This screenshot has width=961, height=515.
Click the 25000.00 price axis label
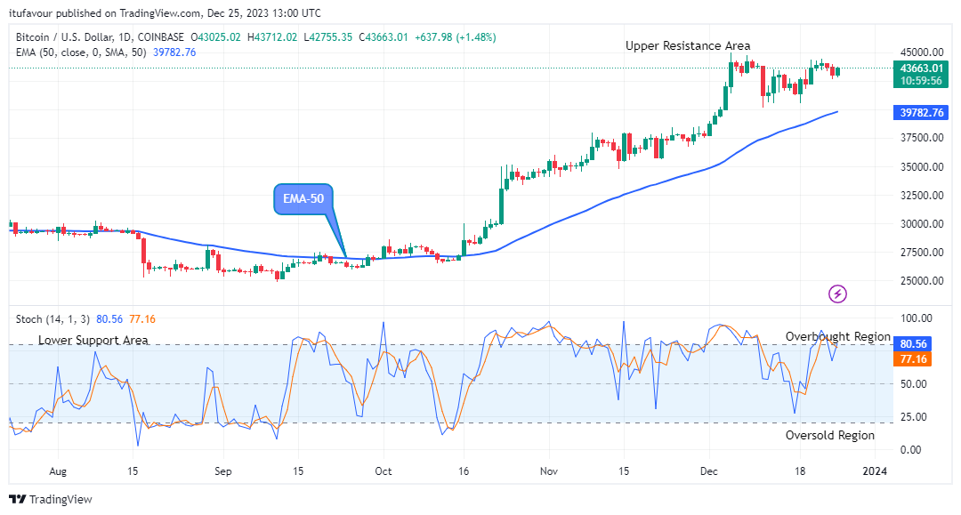922,280
